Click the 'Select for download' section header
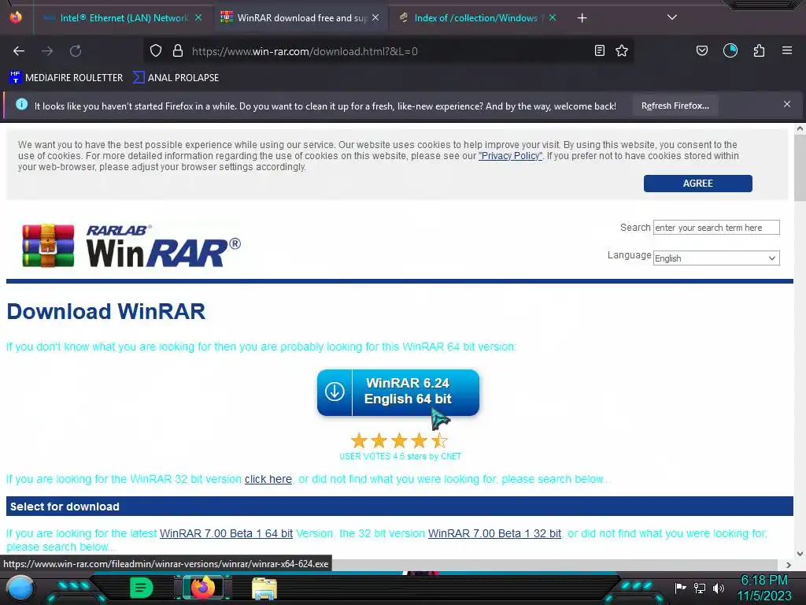 [x=399, y=507]
